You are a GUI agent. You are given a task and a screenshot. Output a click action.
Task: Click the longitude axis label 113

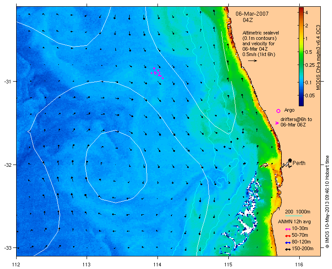click(x=87, y=265)
